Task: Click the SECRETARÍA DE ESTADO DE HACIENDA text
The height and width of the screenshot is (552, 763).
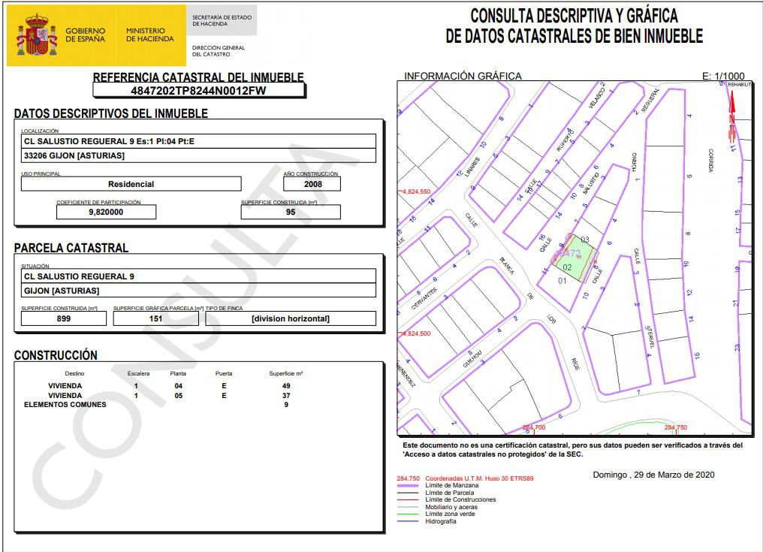Action: point(222,20)
